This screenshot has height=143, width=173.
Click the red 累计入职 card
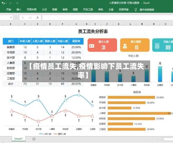(102, 45)
